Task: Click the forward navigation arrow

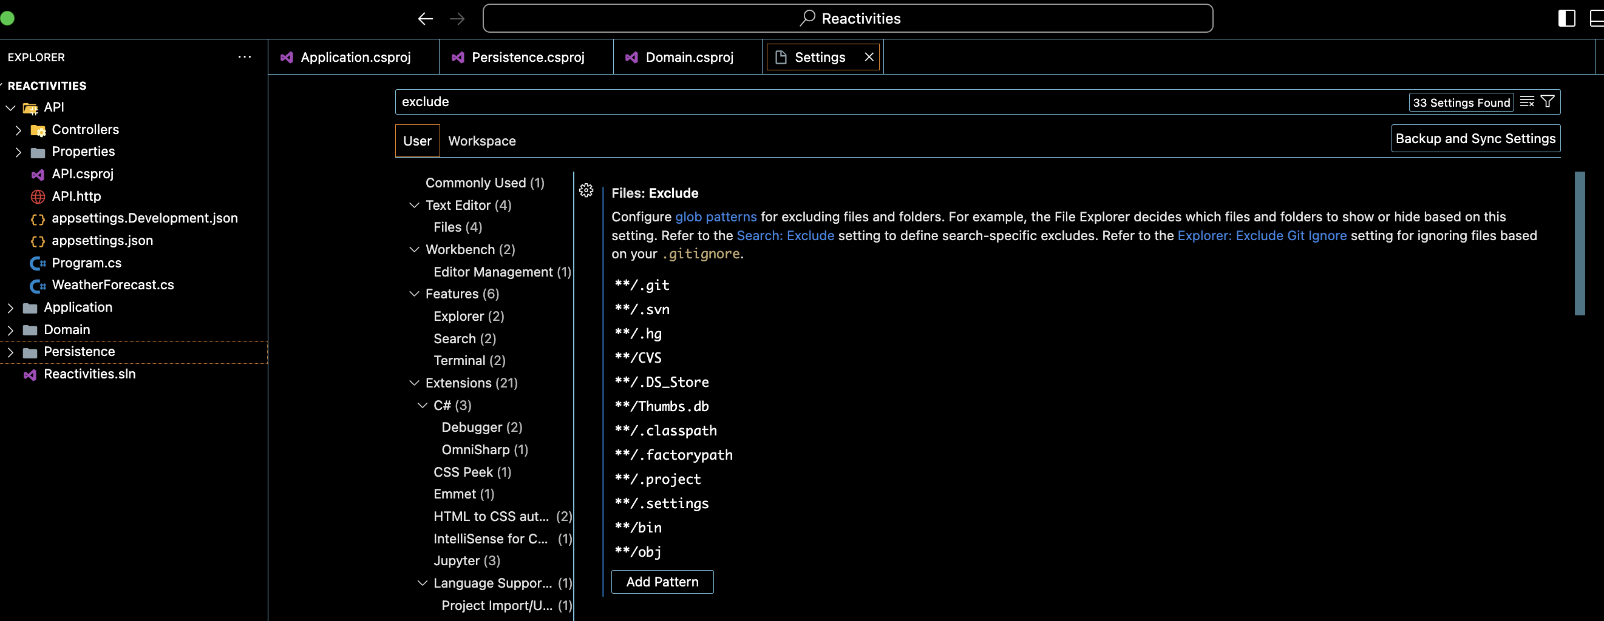Action: tap(457, 19)
